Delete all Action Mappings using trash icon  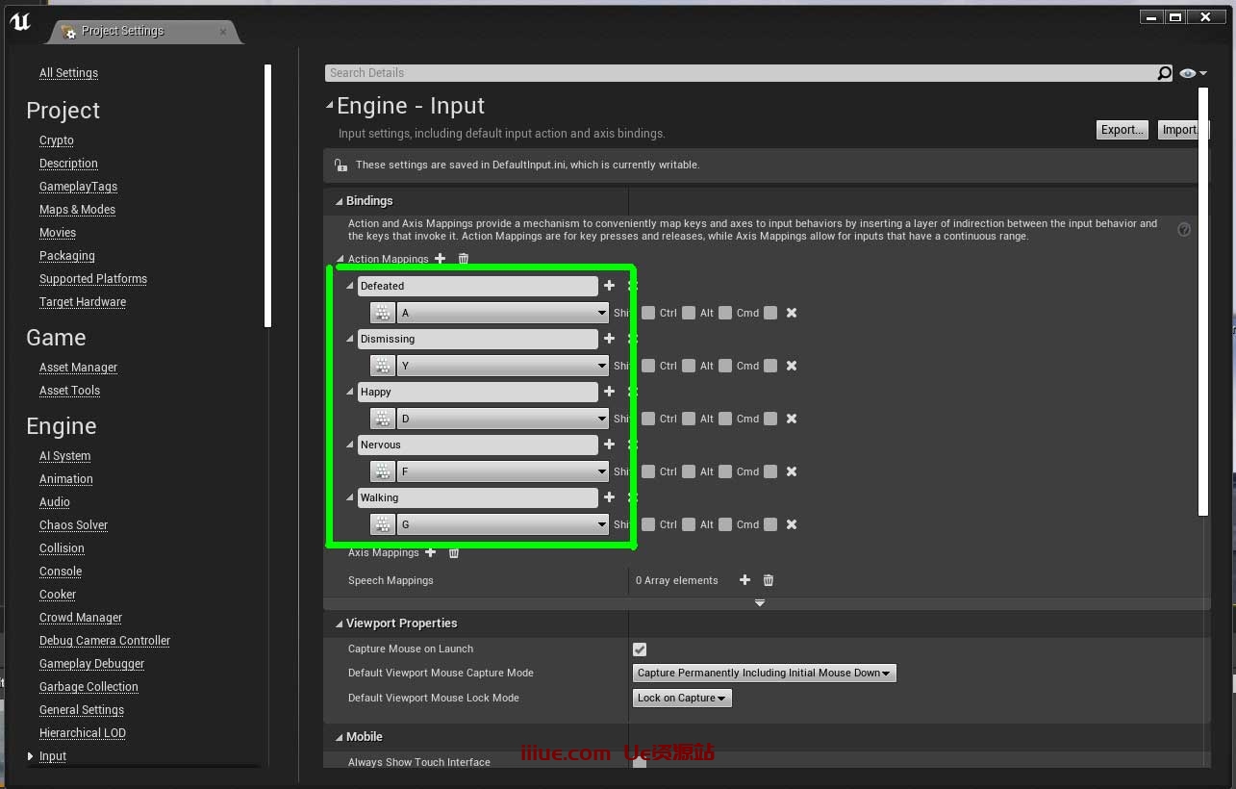click(464, 259)
